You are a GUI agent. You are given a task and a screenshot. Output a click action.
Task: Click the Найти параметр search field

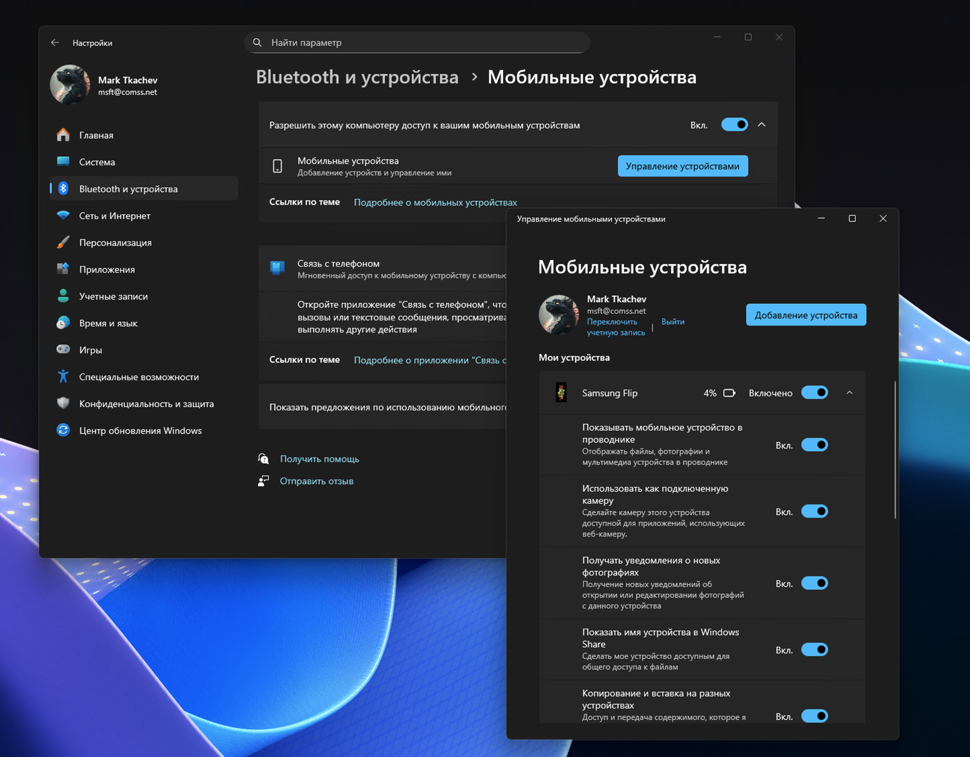point(417,43)
